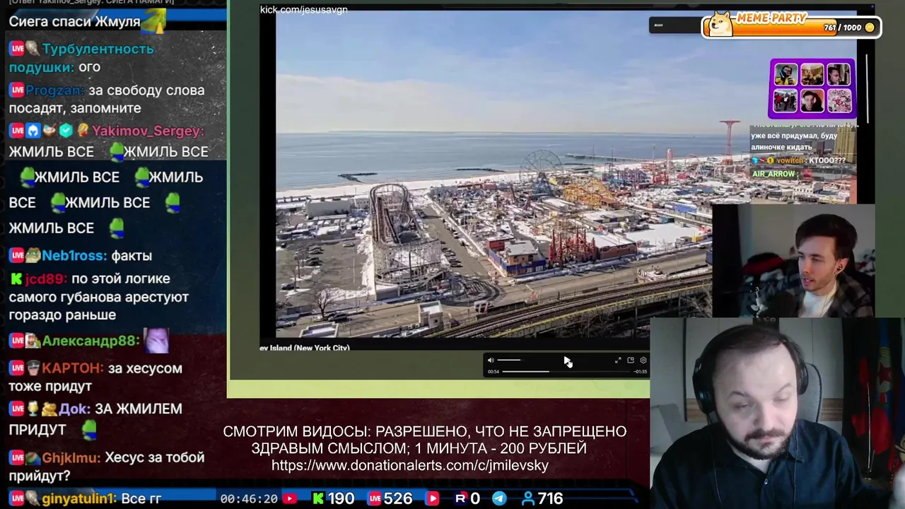The width and height of the screenshot is (905, 509).
Task: Click the Telegram icon in bottom bar
Action: 499,498
